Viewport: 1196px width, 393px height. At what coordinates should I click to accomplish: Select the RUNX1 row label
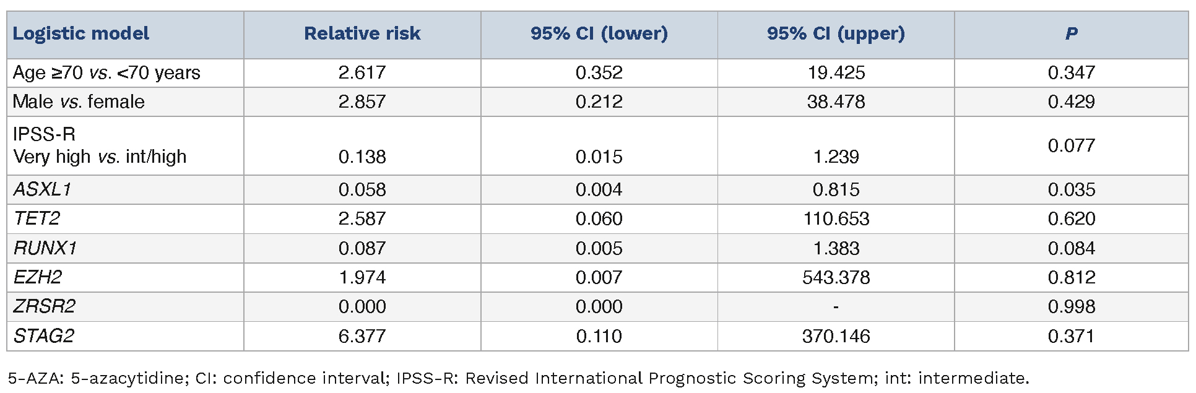[x=45, y=248]
